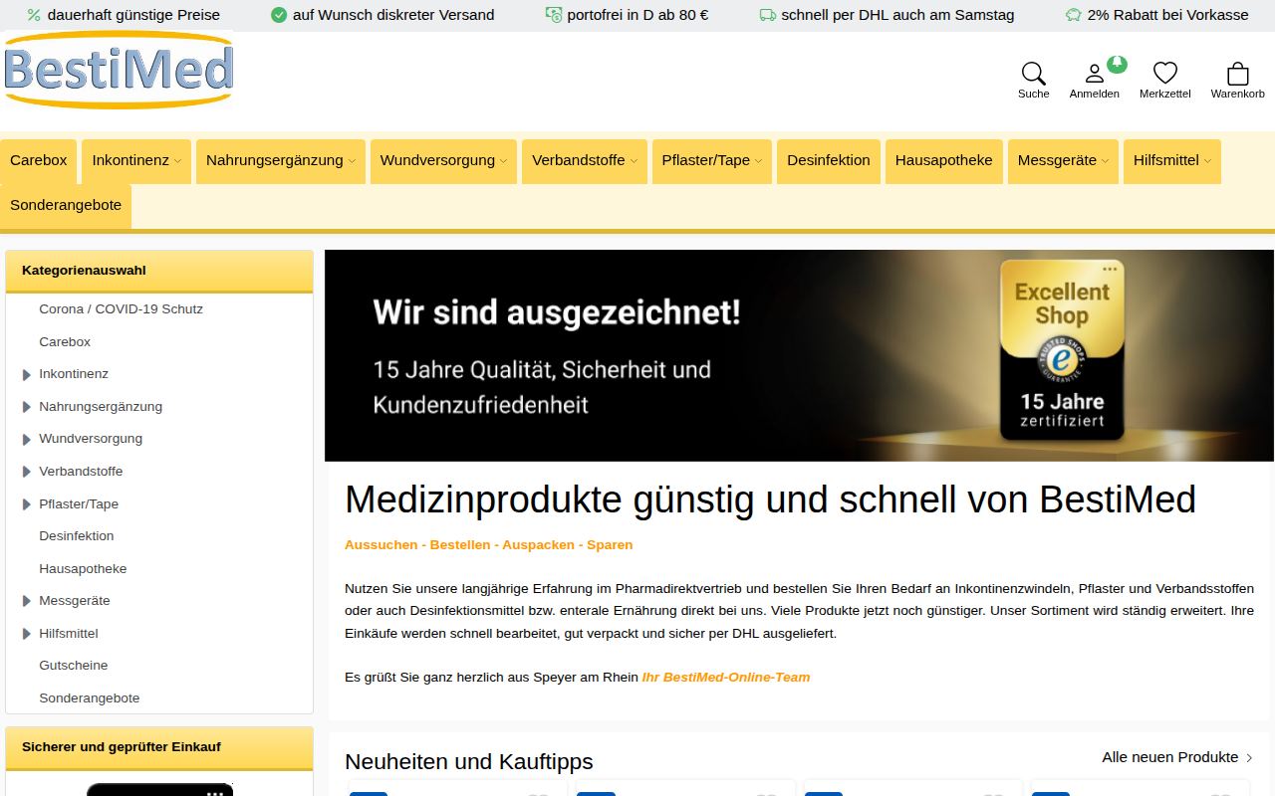1275x796 pixels.
Task: Click the percent icon beside günstige Preise
Action: click(x=34, y=15)
